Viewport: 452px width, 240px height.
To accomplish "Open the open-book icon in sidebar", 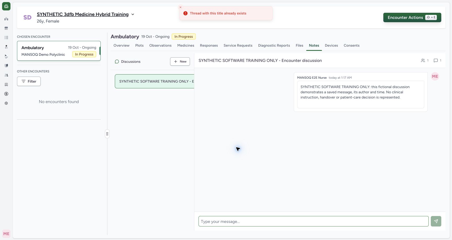I will tap(6, 66).
